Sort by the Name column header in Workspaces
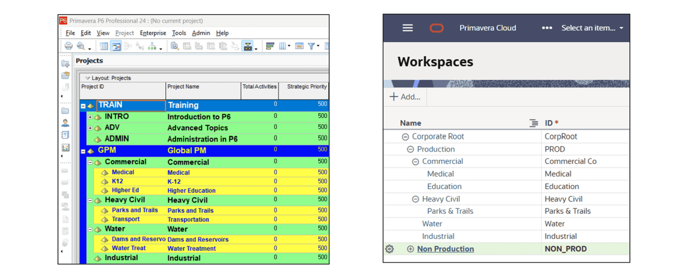The height and width of the screenshot is (273, 689). pos(411,123)
